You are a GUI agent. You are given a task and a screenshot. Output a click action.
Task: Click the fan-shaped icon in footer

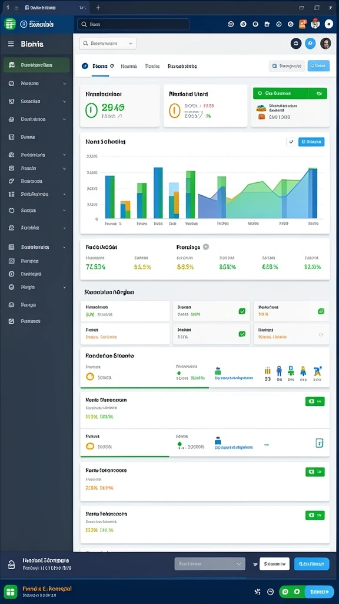click(258, 592)
